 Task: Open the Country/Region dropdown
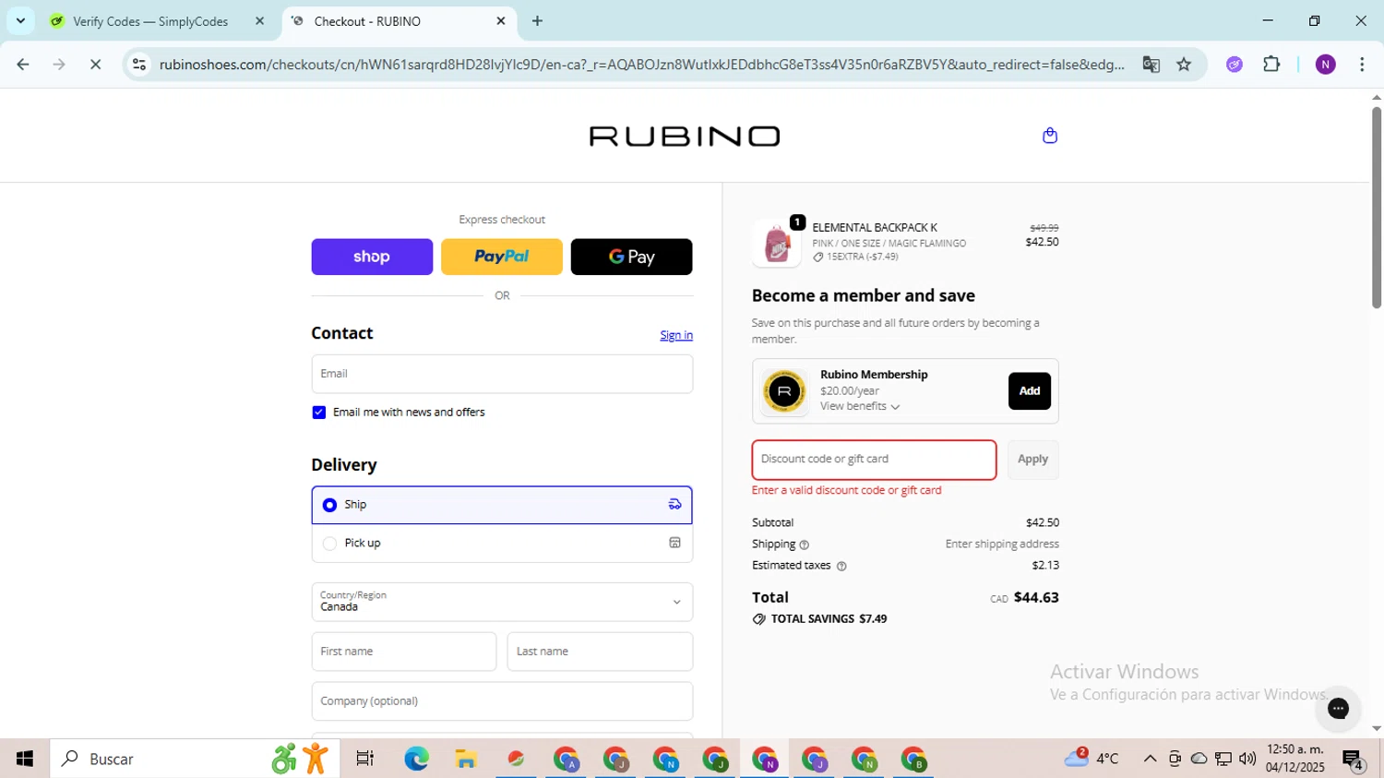(502, 602)
